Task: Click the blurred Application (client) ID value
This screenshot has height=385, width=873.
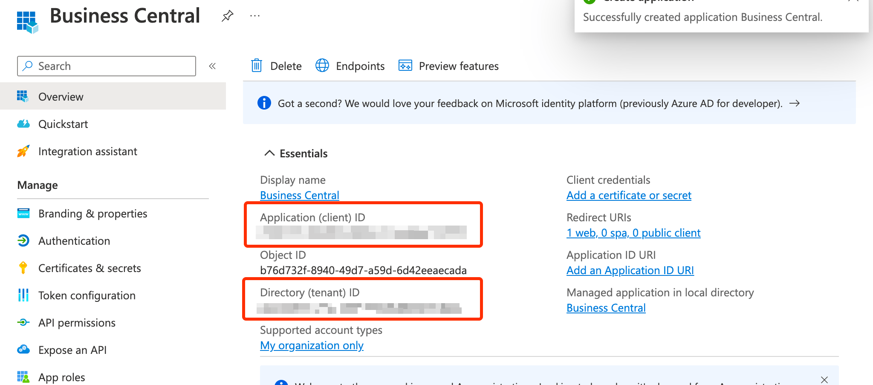Action: [361, 232]
